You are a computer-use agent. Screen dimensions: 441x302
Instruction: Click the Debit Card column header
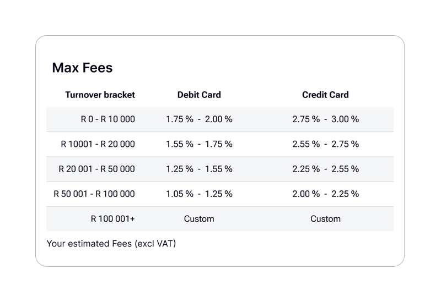199,95
